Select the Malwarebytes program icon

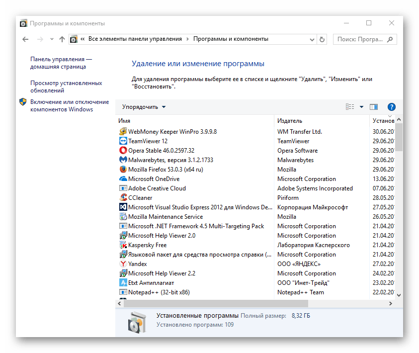click(123, 160)
